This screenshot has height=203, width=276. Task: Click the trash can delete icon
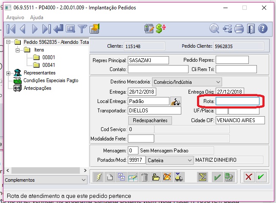[144, 177]
